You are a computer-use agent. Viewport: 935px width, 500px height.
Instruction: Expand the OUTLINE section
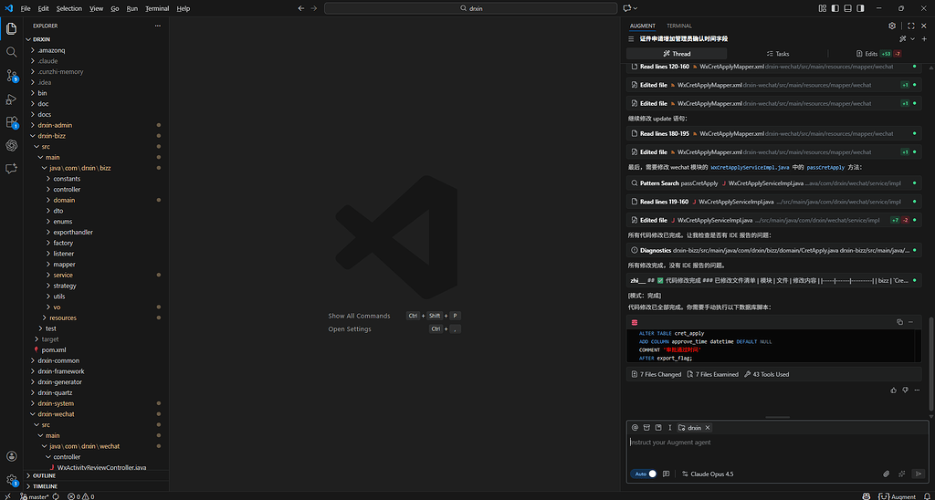(x=97, y=475)
